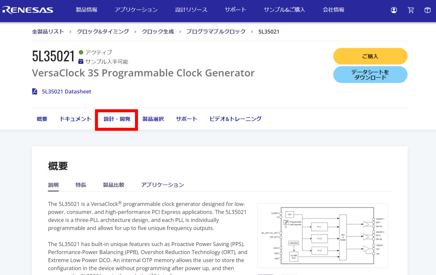This screenshot has width=436, height=275.
Task: Select the highlighted 設計・開発 tab
Action: (x=116, y=119)
